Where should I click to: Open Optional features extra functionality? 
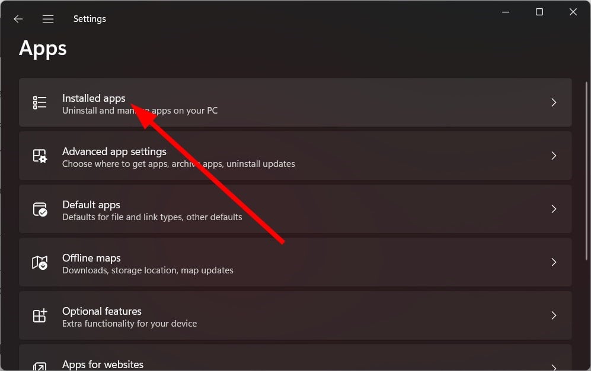click(x=295, y=315)
